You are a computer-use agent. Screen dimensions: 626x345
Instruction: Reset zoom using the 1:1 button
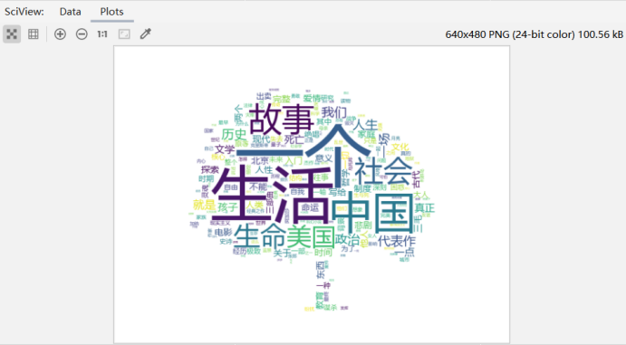click(x=102, y=34)
